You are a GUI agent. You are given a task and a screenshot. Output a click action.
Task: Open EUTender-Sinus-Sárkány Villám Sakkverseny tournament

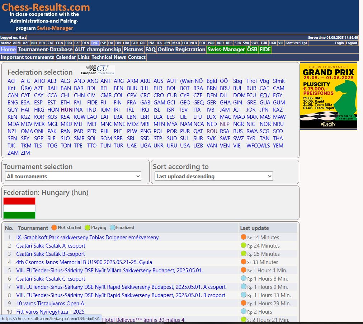(x=109, y=271)
